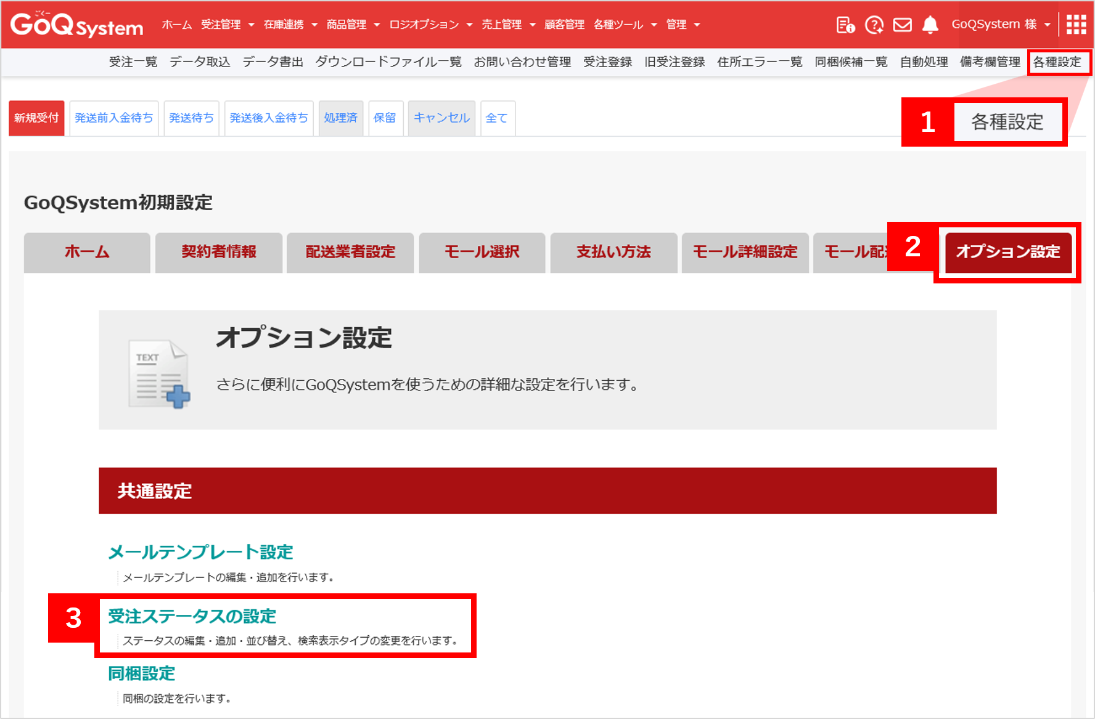Open the help question mark icon
The image size is (1095, 719).
click(x=874, y=25)
